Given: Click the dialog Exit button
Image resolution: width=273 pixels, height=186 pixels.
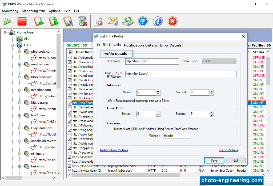Looking at the screenshot, I should point(236,160).
